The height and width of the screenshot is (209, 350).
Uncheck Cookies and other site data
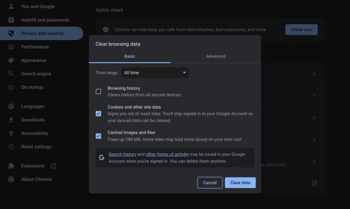[x=98, y=114]
